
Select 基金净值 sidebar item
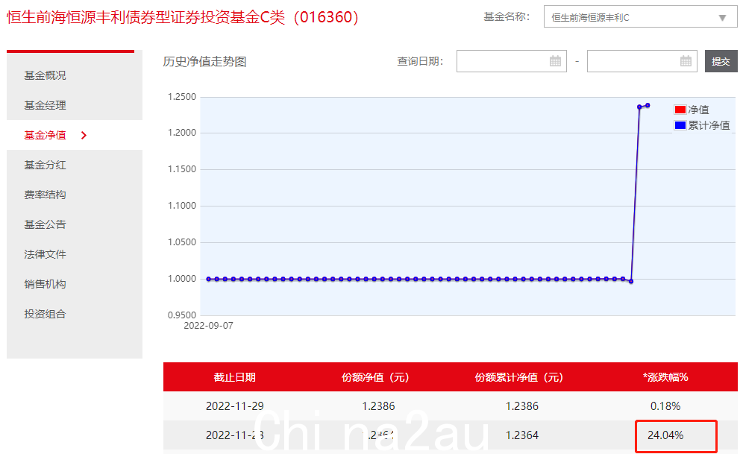point(45,136)
